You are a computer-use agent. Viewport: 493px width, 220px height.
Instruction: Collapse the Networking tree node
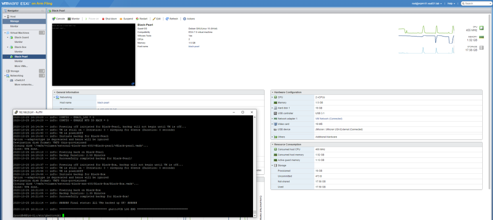click(5, 76)
